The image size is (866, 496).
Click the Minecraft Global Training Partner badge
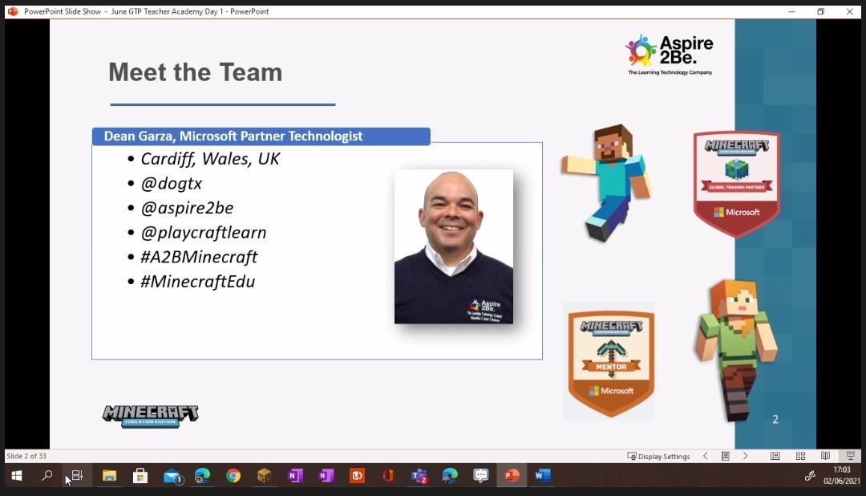coord(737,184)
